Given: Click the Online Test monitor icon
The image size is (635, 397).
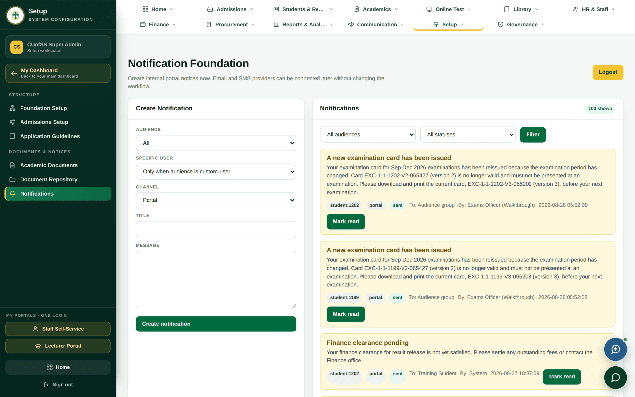Looking at the screenshot, I should point(429,9).
